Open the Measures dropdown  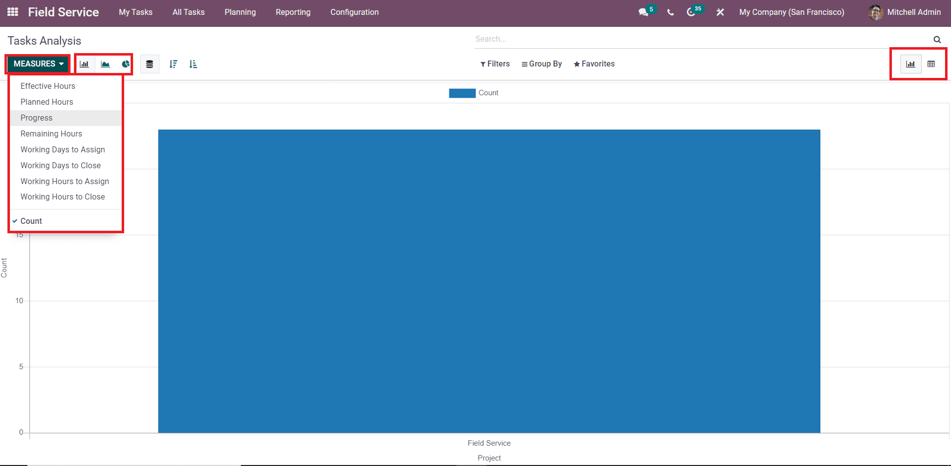coord(37,64)
